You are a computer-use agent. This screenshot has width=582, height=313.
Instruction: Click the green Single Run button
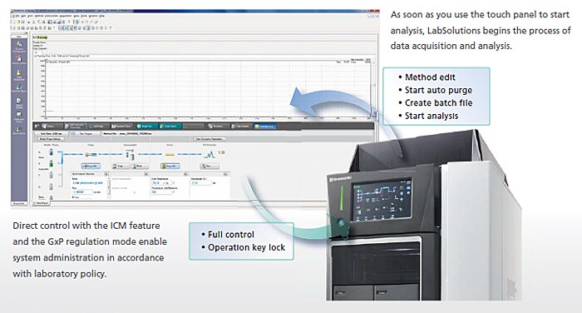pos(146,127)
